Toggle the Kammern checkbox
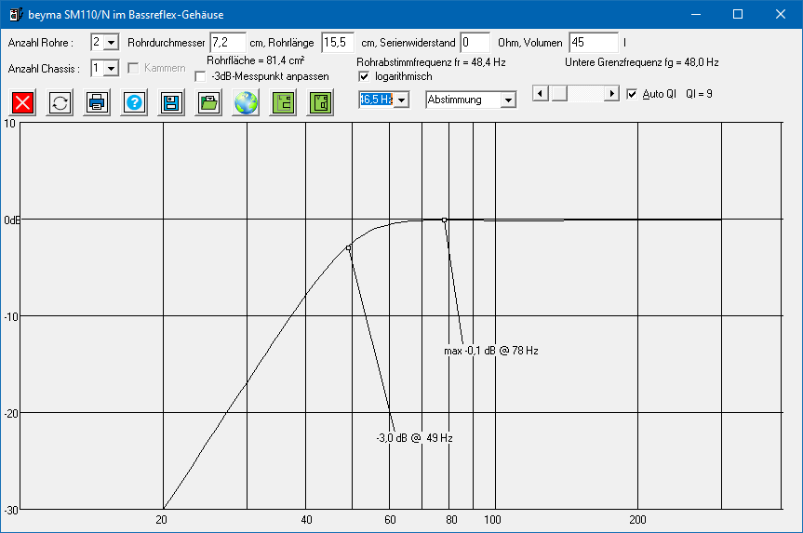Viewport: 803px width, 533px height. (x=133, y=68)
